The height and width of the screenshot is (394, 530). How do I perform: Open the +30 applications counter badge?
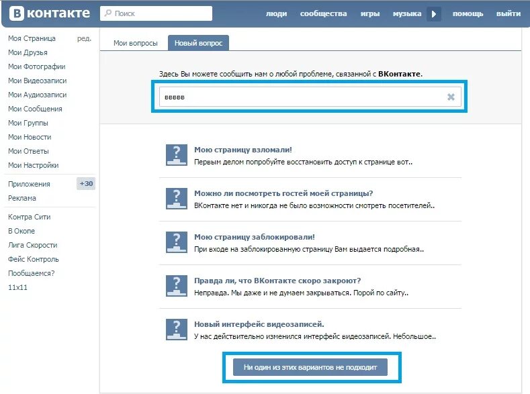[x=86, y=184]
